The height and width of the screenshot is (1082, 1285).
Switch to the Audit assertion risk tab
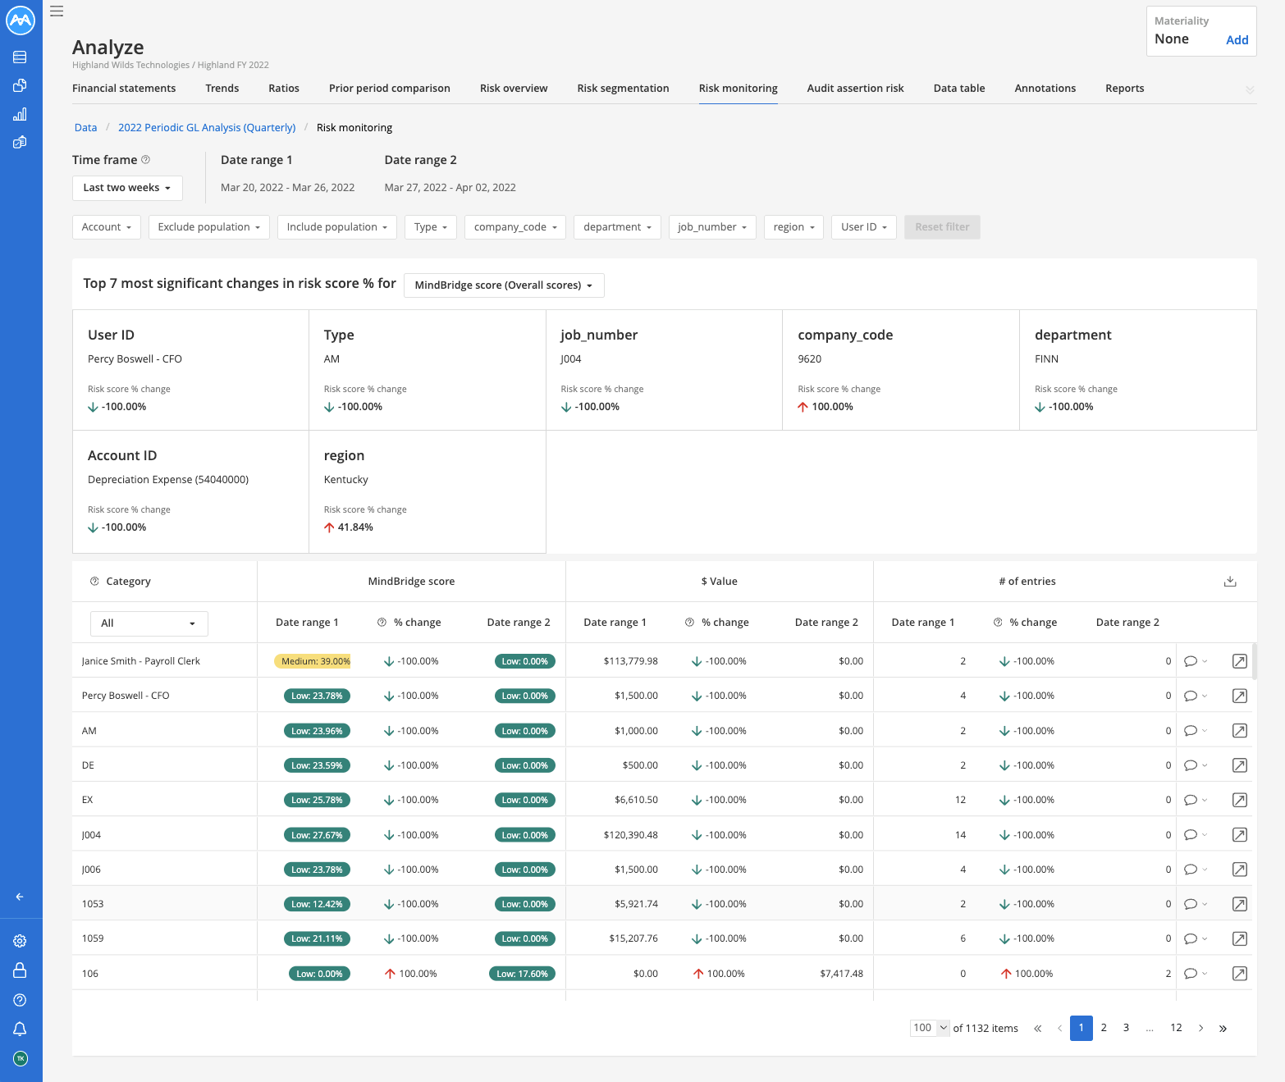click(856, 89)
